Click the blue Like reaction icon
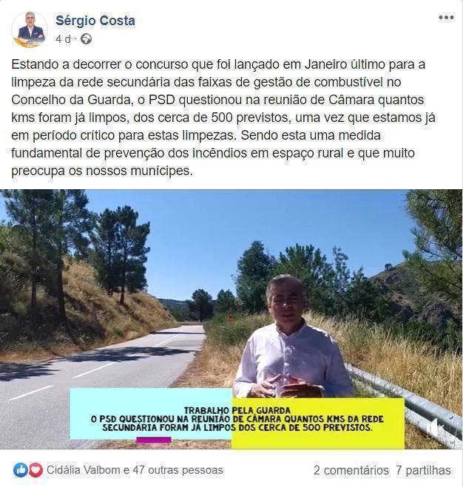The height and width of the screenshot is (487, 463). tap(21, 470)
